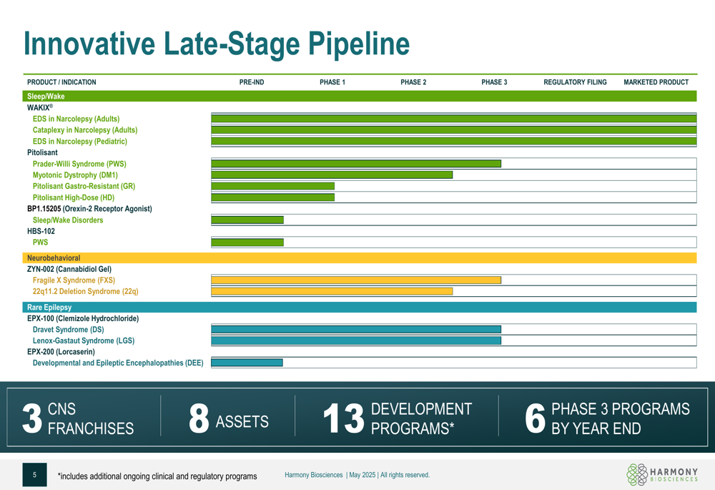Click the Prader-Willi Syndrome (PWS) progress bar
The width and height of the screenshot is (715, 490).
pos(356,163)
